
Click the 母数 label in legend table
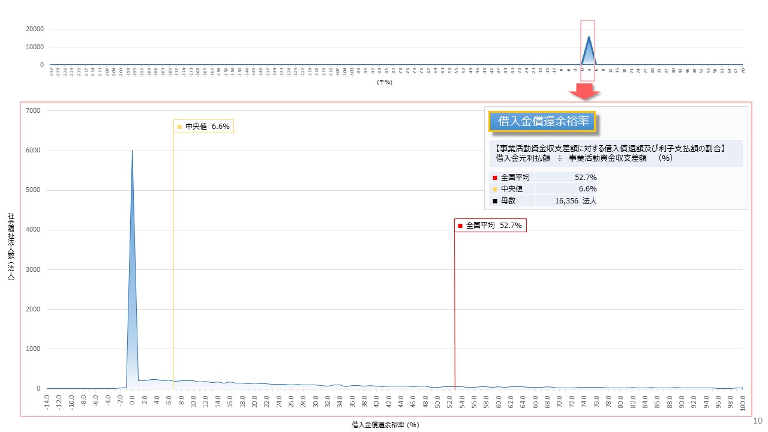(x=508, y=201)
